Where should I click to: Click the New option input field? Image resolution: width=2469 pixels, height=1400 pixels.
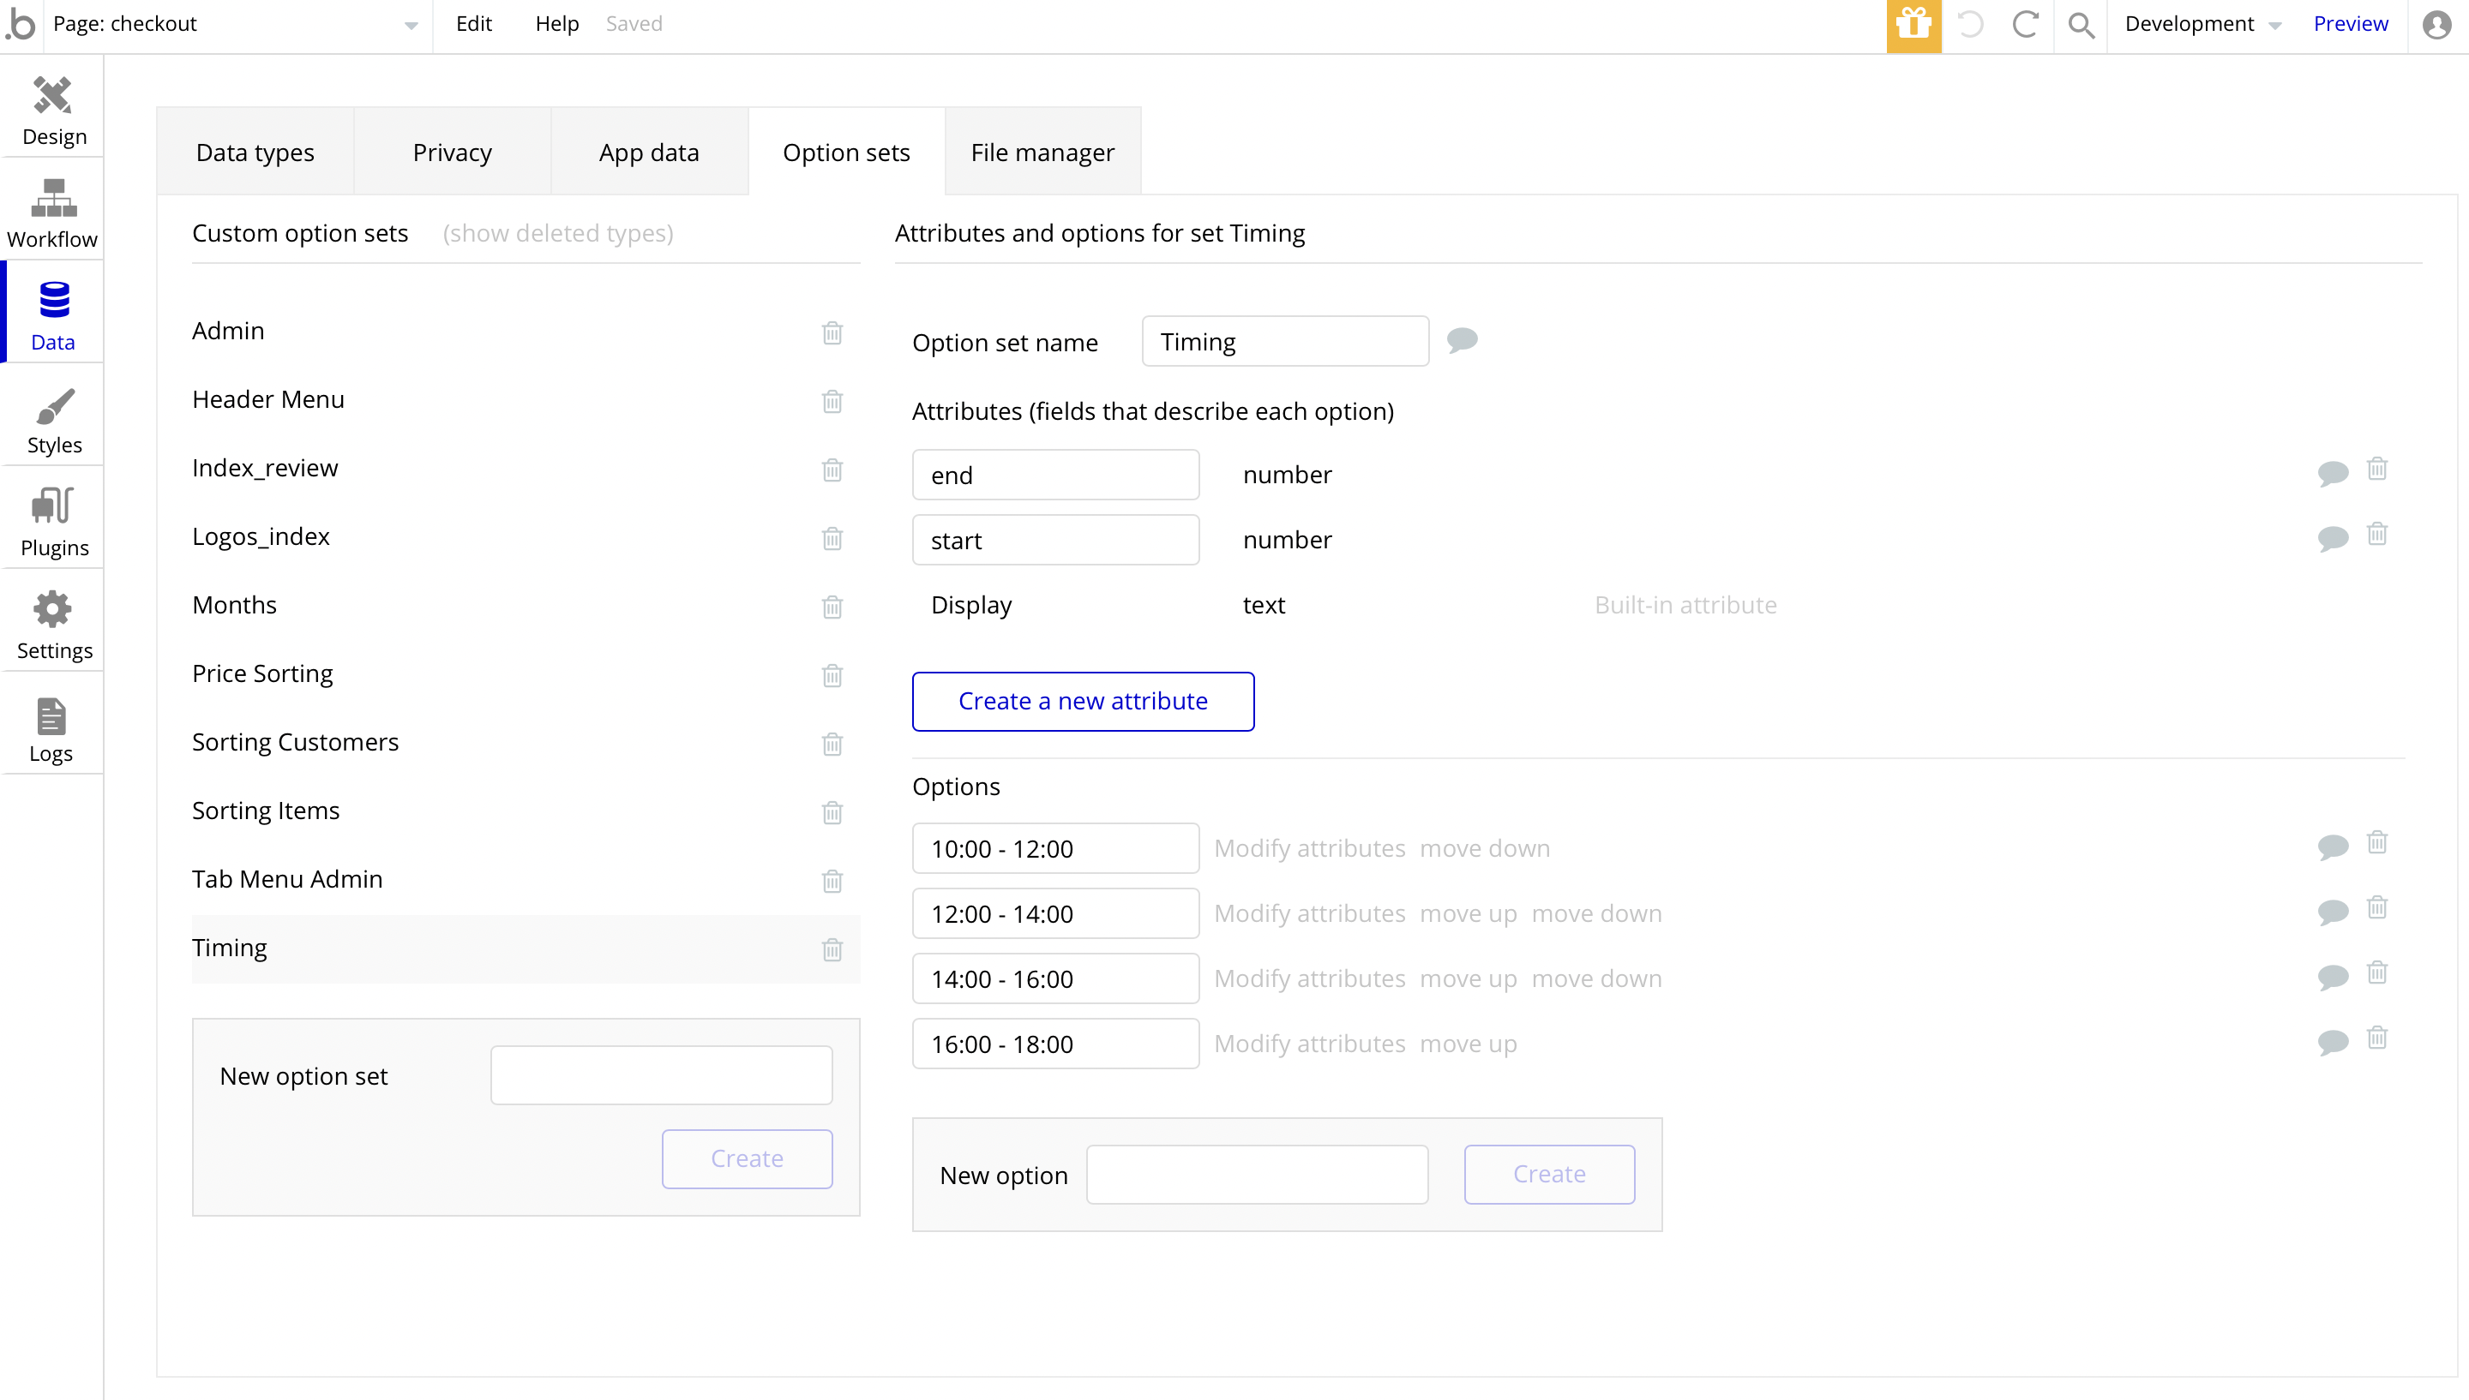(1256, 1174)
